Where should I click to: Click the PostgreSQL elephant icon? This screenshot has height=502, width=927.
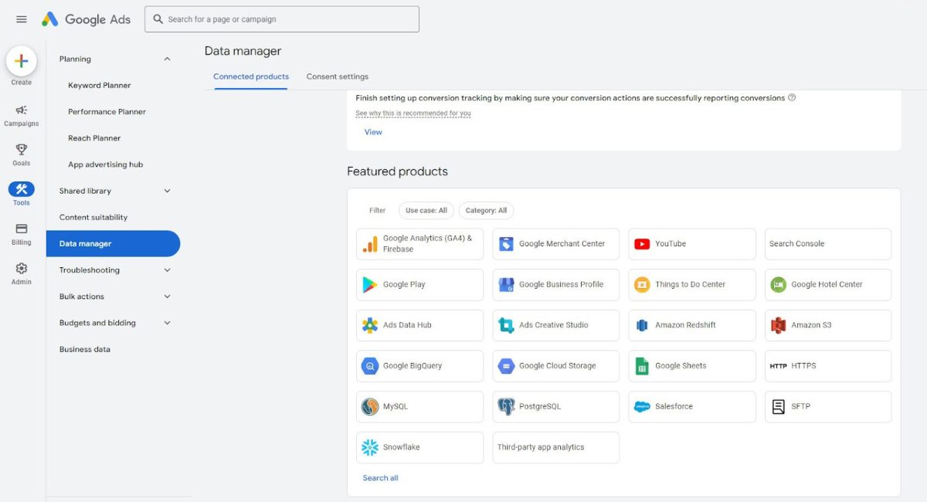(x=506, y=406)
